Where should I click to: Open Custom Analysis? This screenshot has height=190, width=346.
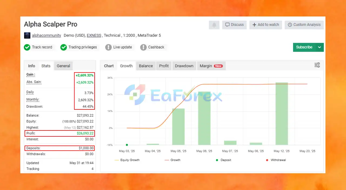[304, 25]
